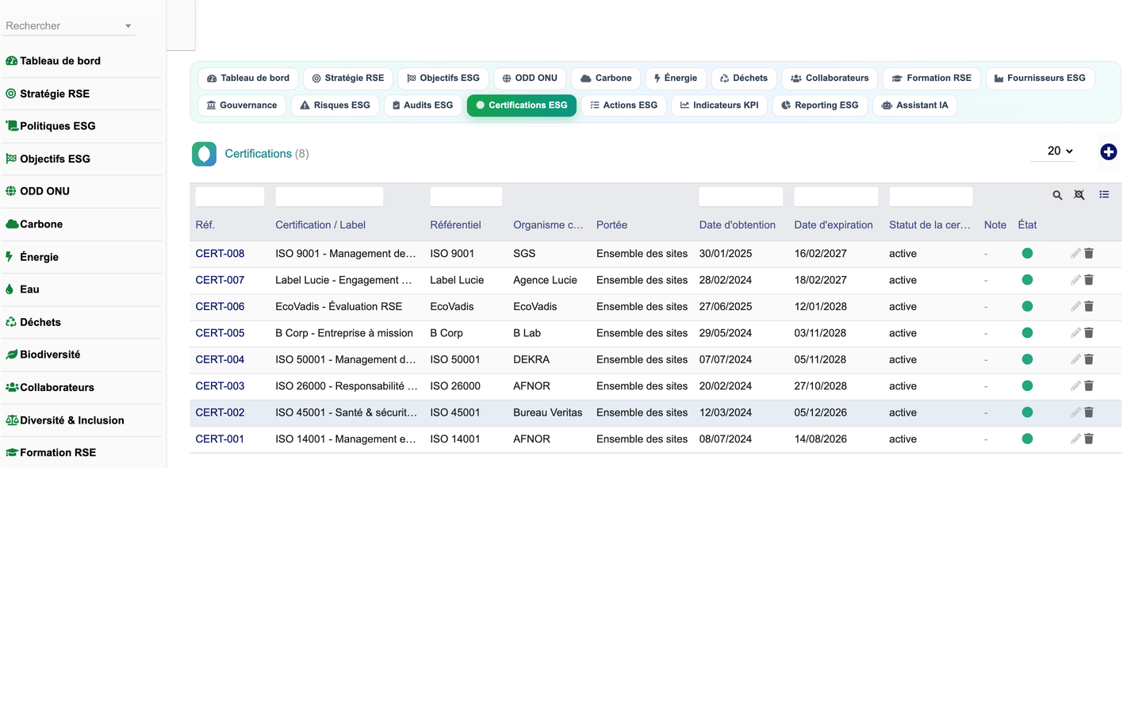
Task: Open Tableau de bord in sidebar
Action: click(x=59, y=61)
